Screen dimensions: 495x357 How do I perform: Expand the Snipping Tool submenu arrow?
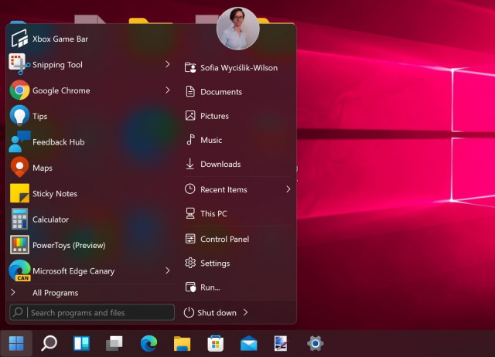(x=168, y=65)
